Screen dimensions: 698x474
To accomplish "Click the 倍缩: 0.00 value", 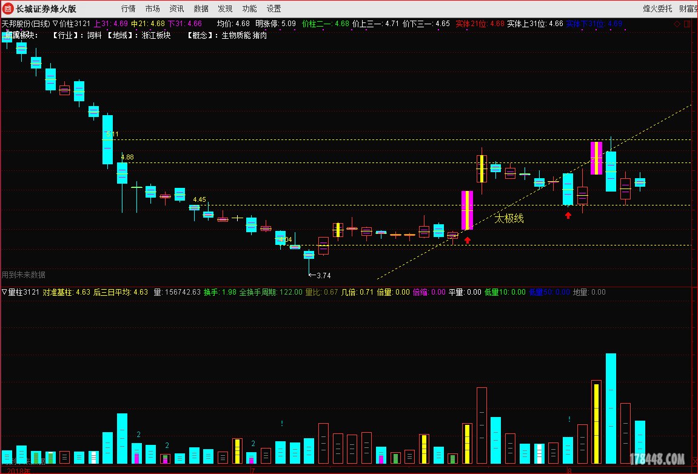I will pyautogui.click(x=429, y=292).
